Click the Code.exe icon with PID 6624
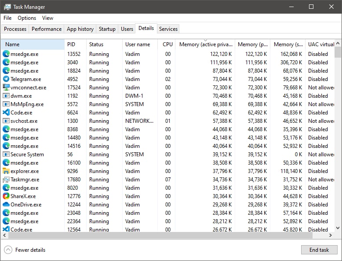Viewport: 342px width, 261px height. 6,113
